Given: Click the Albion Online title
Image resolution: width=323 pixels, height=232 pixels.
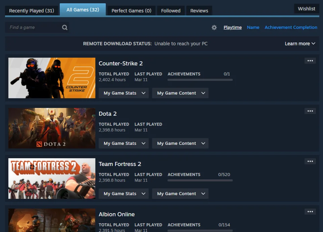Looking at the screenshot, I should coord(117,214).
